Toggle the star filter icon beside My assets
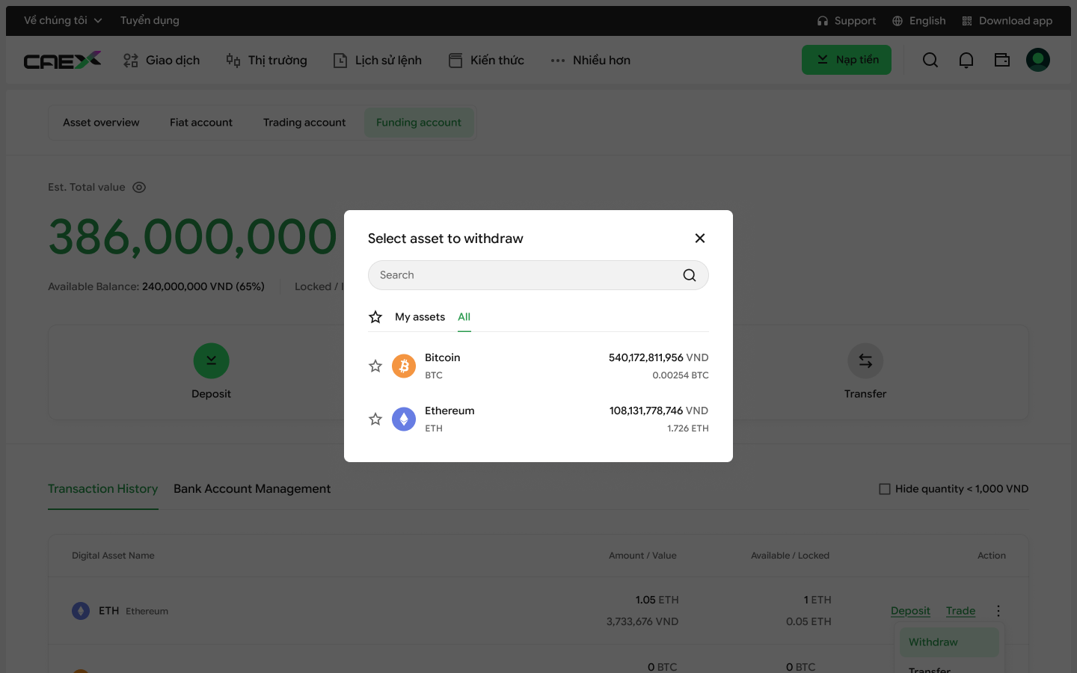Image resolution: width=1077 pixels, height=673 pixels. [375, 317]
